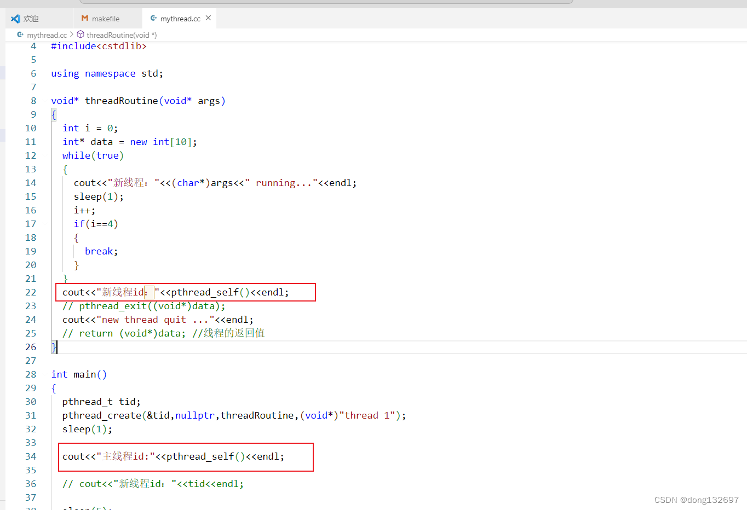Viewport: 747px width, 510px height.
Task: Click the C++ file icon in breadcrumb
Action: tap(20, 34)
